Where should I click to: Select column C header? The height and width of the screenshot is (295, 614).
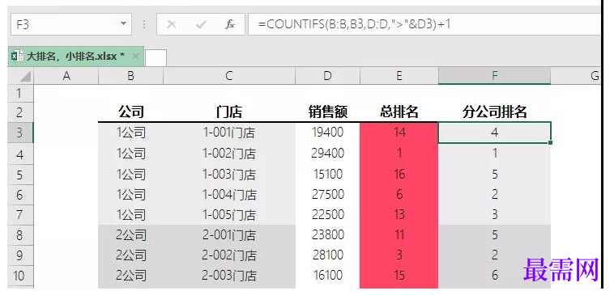(x=229, y=76)
